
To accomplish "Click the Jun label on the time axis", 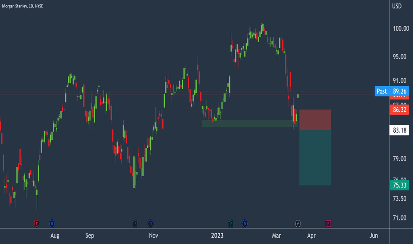I will click(x=374, y=236).
